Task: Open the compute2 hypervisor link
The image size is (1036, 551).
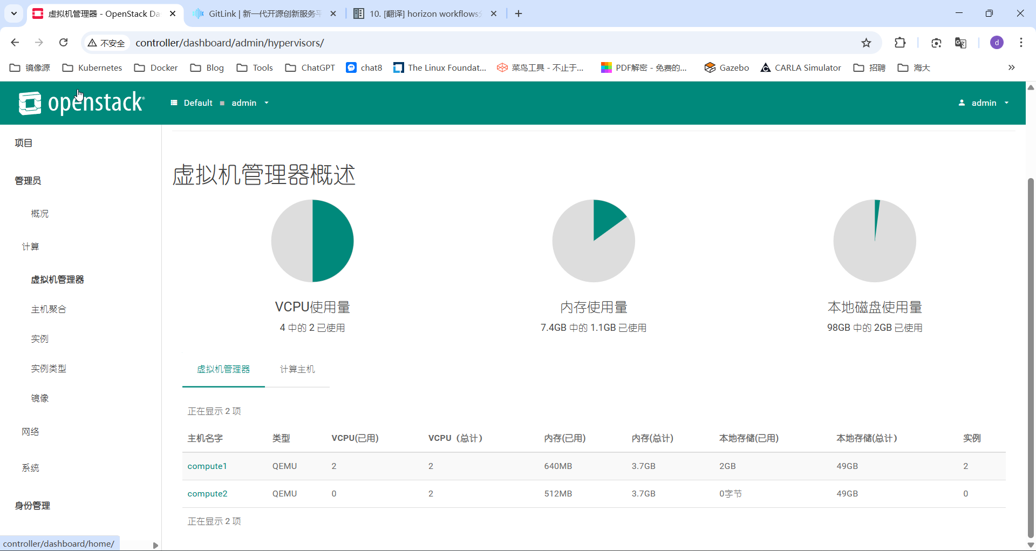Action: pyautogui.click(x=208, y=494)
